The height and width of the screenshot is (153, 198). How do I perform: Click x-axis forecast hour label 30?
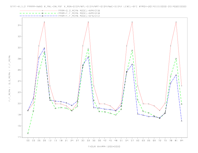(x=83, y=140)
